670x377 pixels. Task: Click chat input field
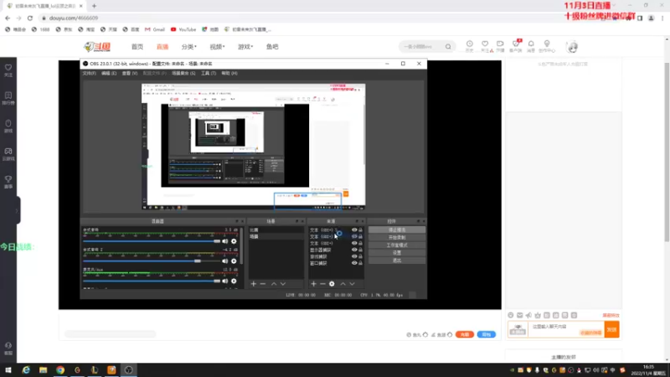click(x=566, y=329)
